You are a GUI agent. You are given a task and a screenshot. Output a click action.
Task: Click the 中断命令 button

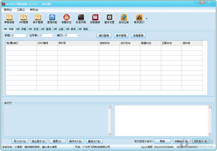(181, 141)
